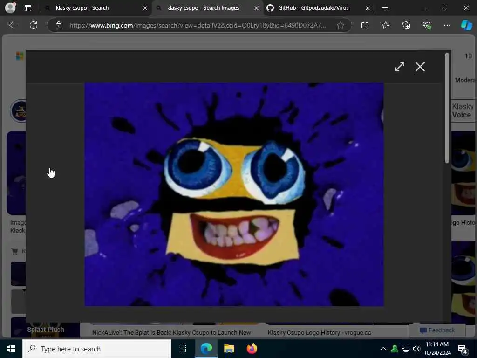Click the browser profile avatar icon
The image size is (477, 358).
click(x=10, y=8)
